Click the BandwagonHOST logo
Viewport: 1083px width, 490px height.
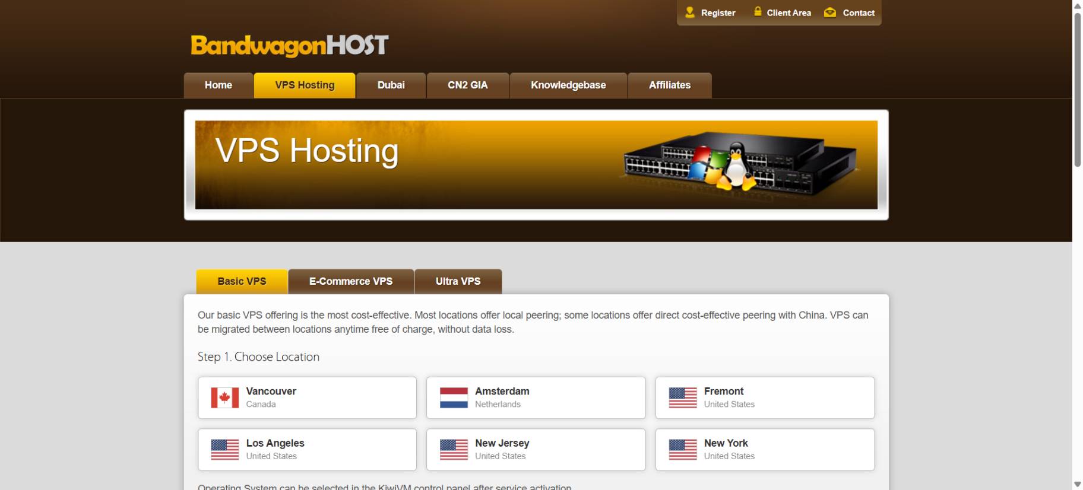[290, 46]
